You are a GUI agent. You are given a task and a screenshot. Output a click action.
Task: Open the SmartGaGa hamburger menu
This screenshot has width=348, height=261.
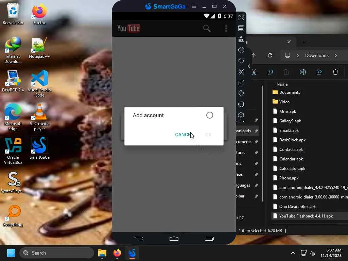point(194,6)
